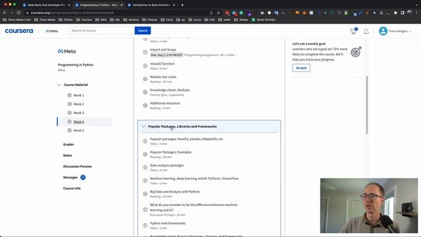
Task: Collapse the Course Material section
Action: [59, 85]
